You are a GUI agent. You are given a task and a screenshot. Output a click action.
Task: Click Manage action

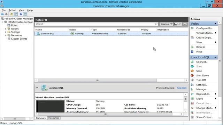[x=202, y=89]
